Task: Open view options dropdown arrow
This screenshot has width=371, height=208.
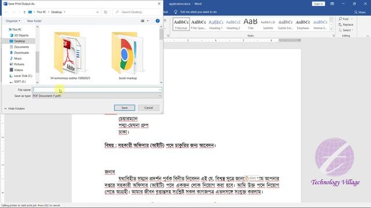Action: 148,21
